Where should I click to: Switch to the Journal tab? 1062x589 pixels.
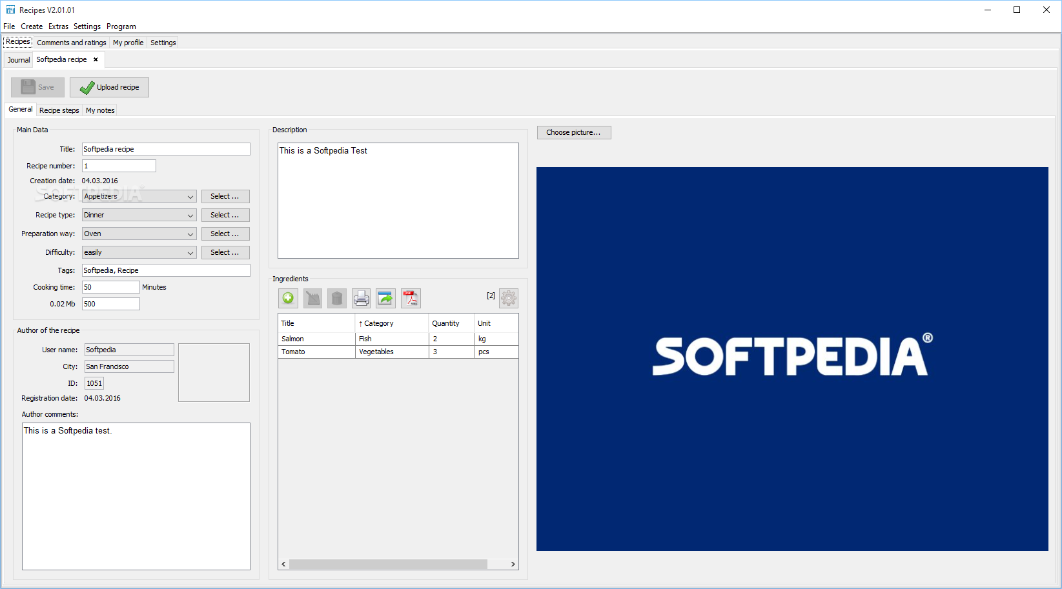tap(19, 60)
